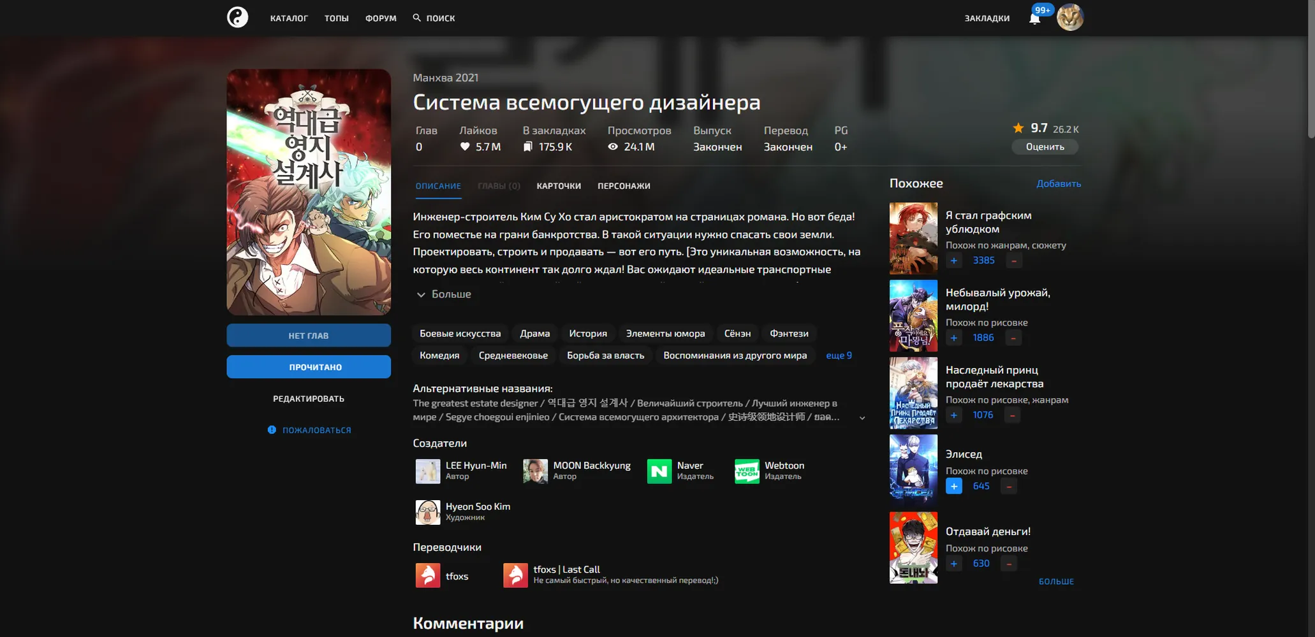
Task: Open Закладки in the header
Action: [987, 18]
